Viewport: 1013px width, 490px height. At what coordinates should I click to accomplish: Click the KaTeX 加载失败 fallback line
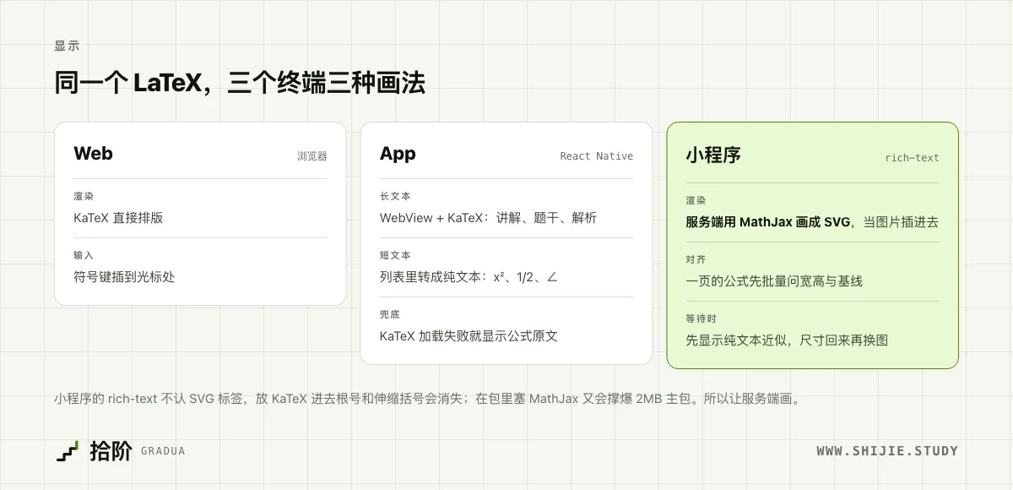(469, 336)
